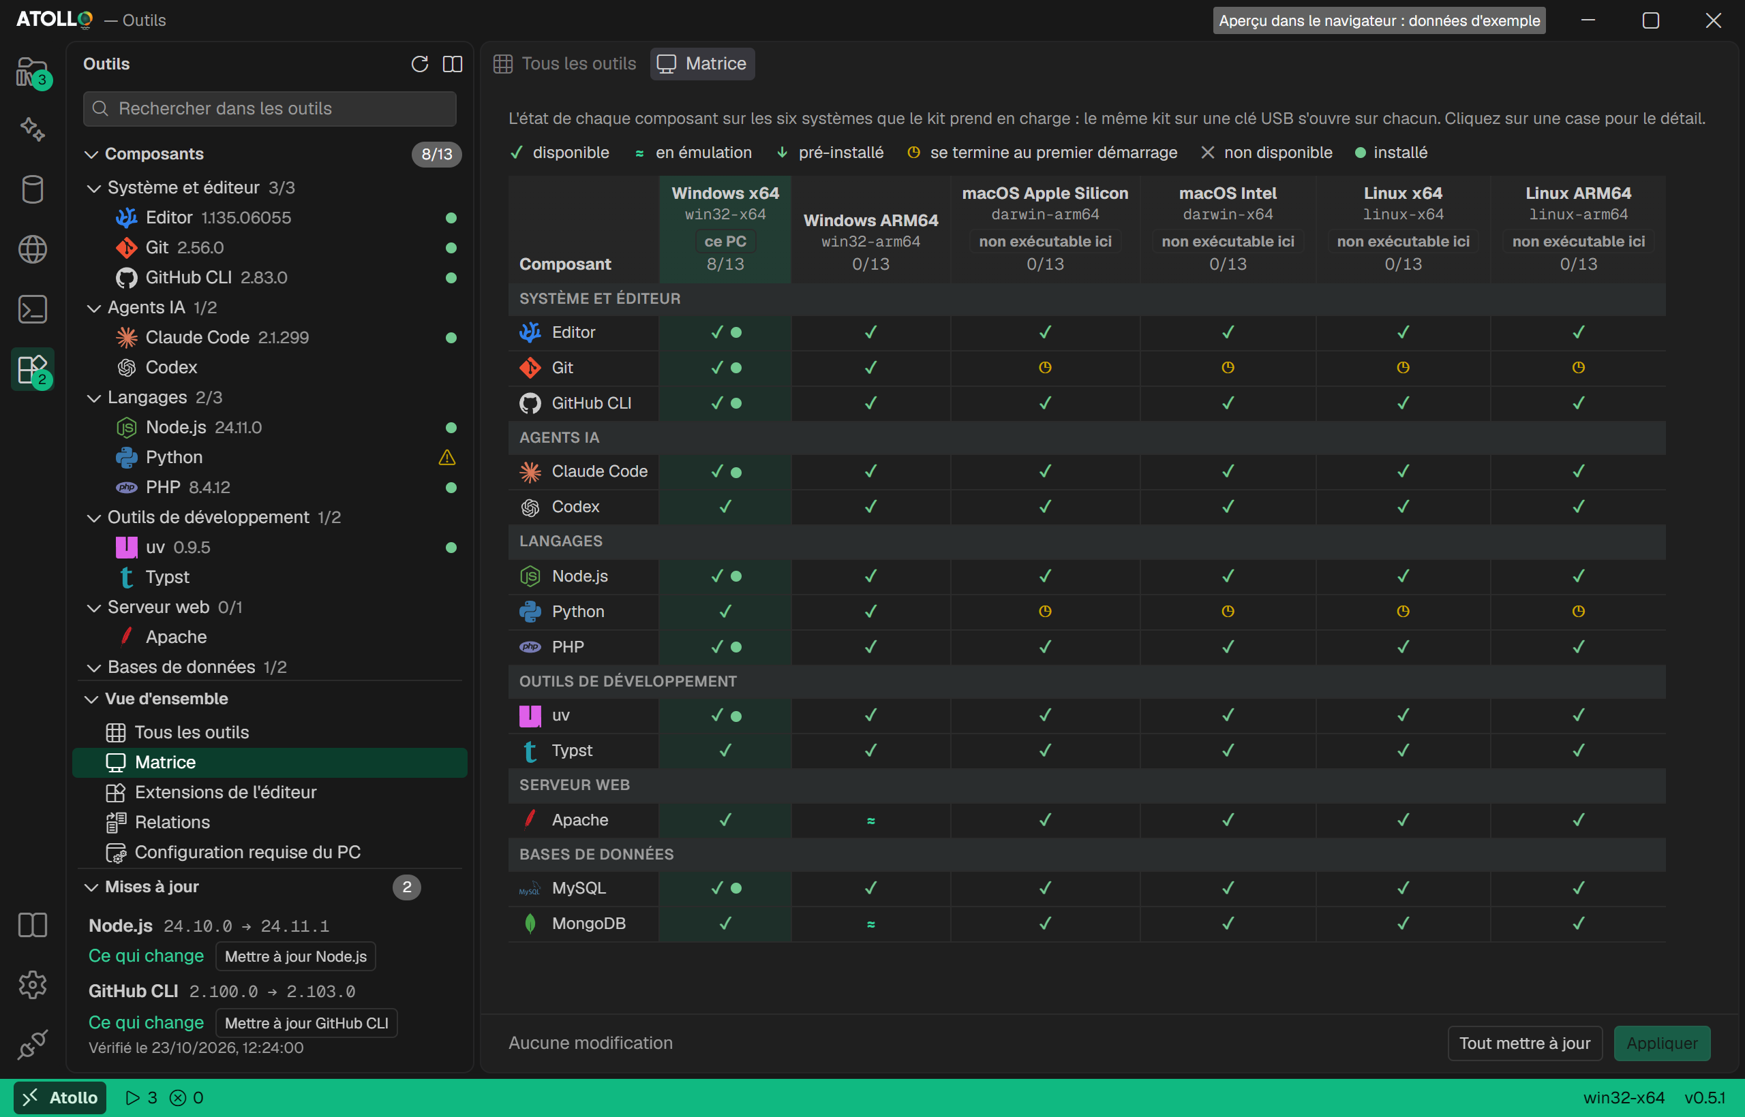Switch to the Tous les outils tab

(564, 64)
